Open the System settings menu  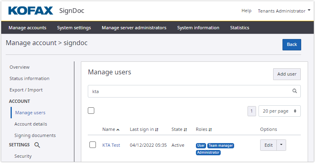(x=74, y=28)
